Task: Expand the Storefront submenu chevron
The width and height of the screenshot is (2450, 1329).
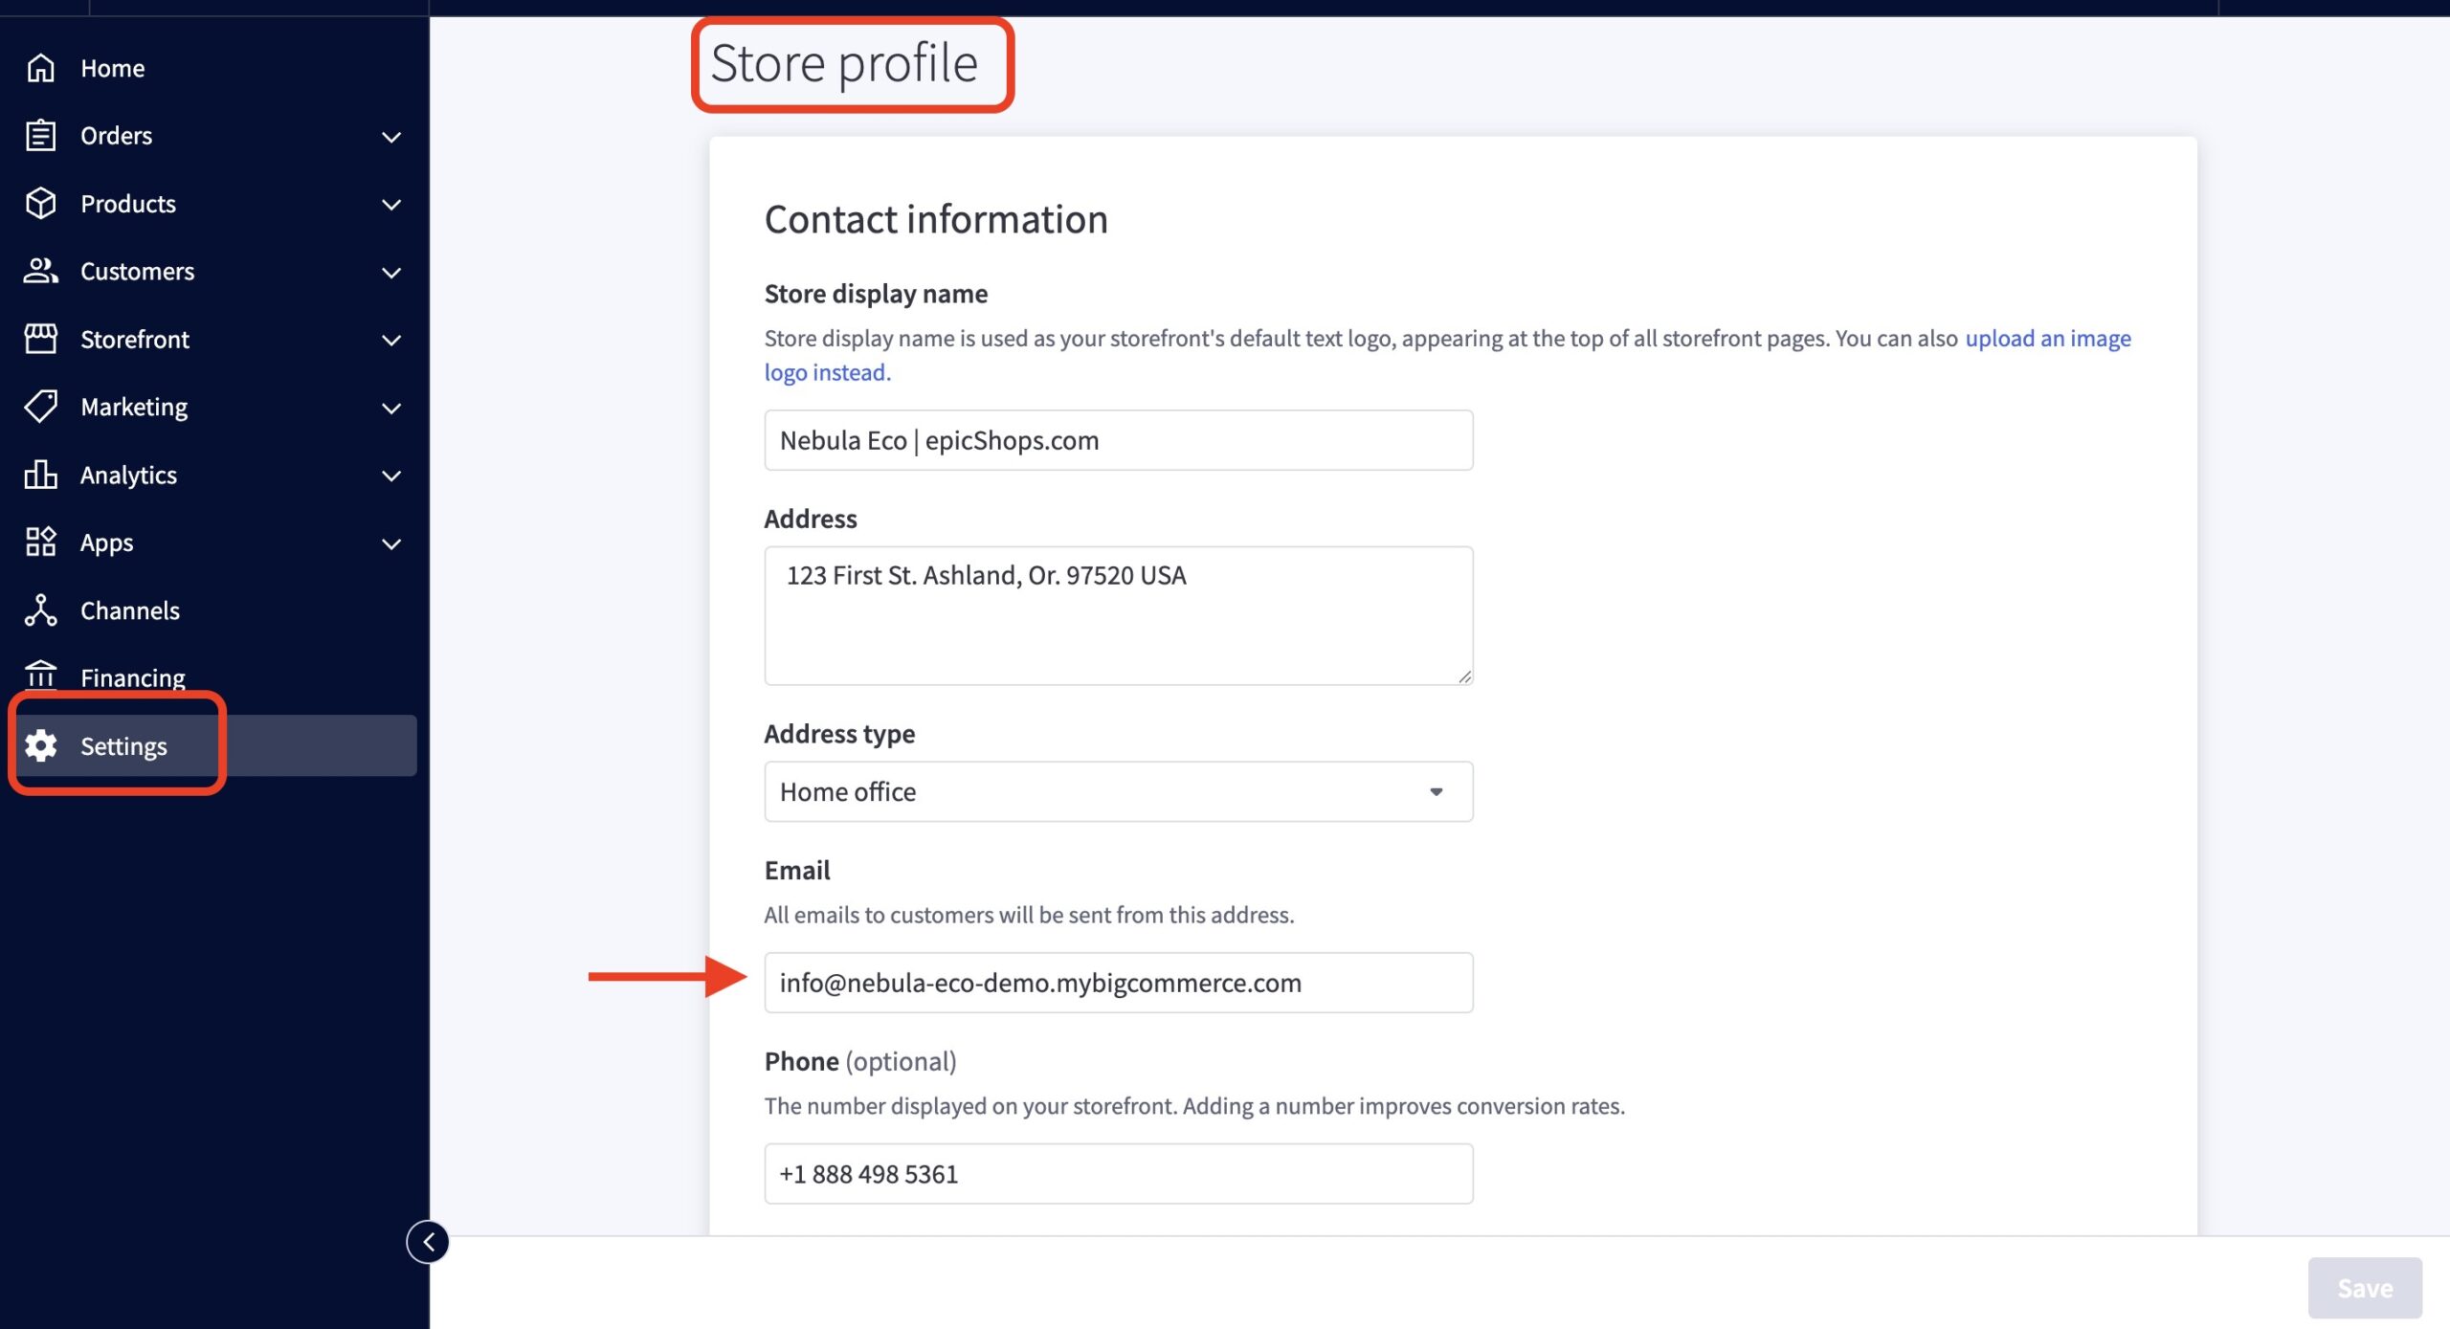Action: [x=390, y=340]
